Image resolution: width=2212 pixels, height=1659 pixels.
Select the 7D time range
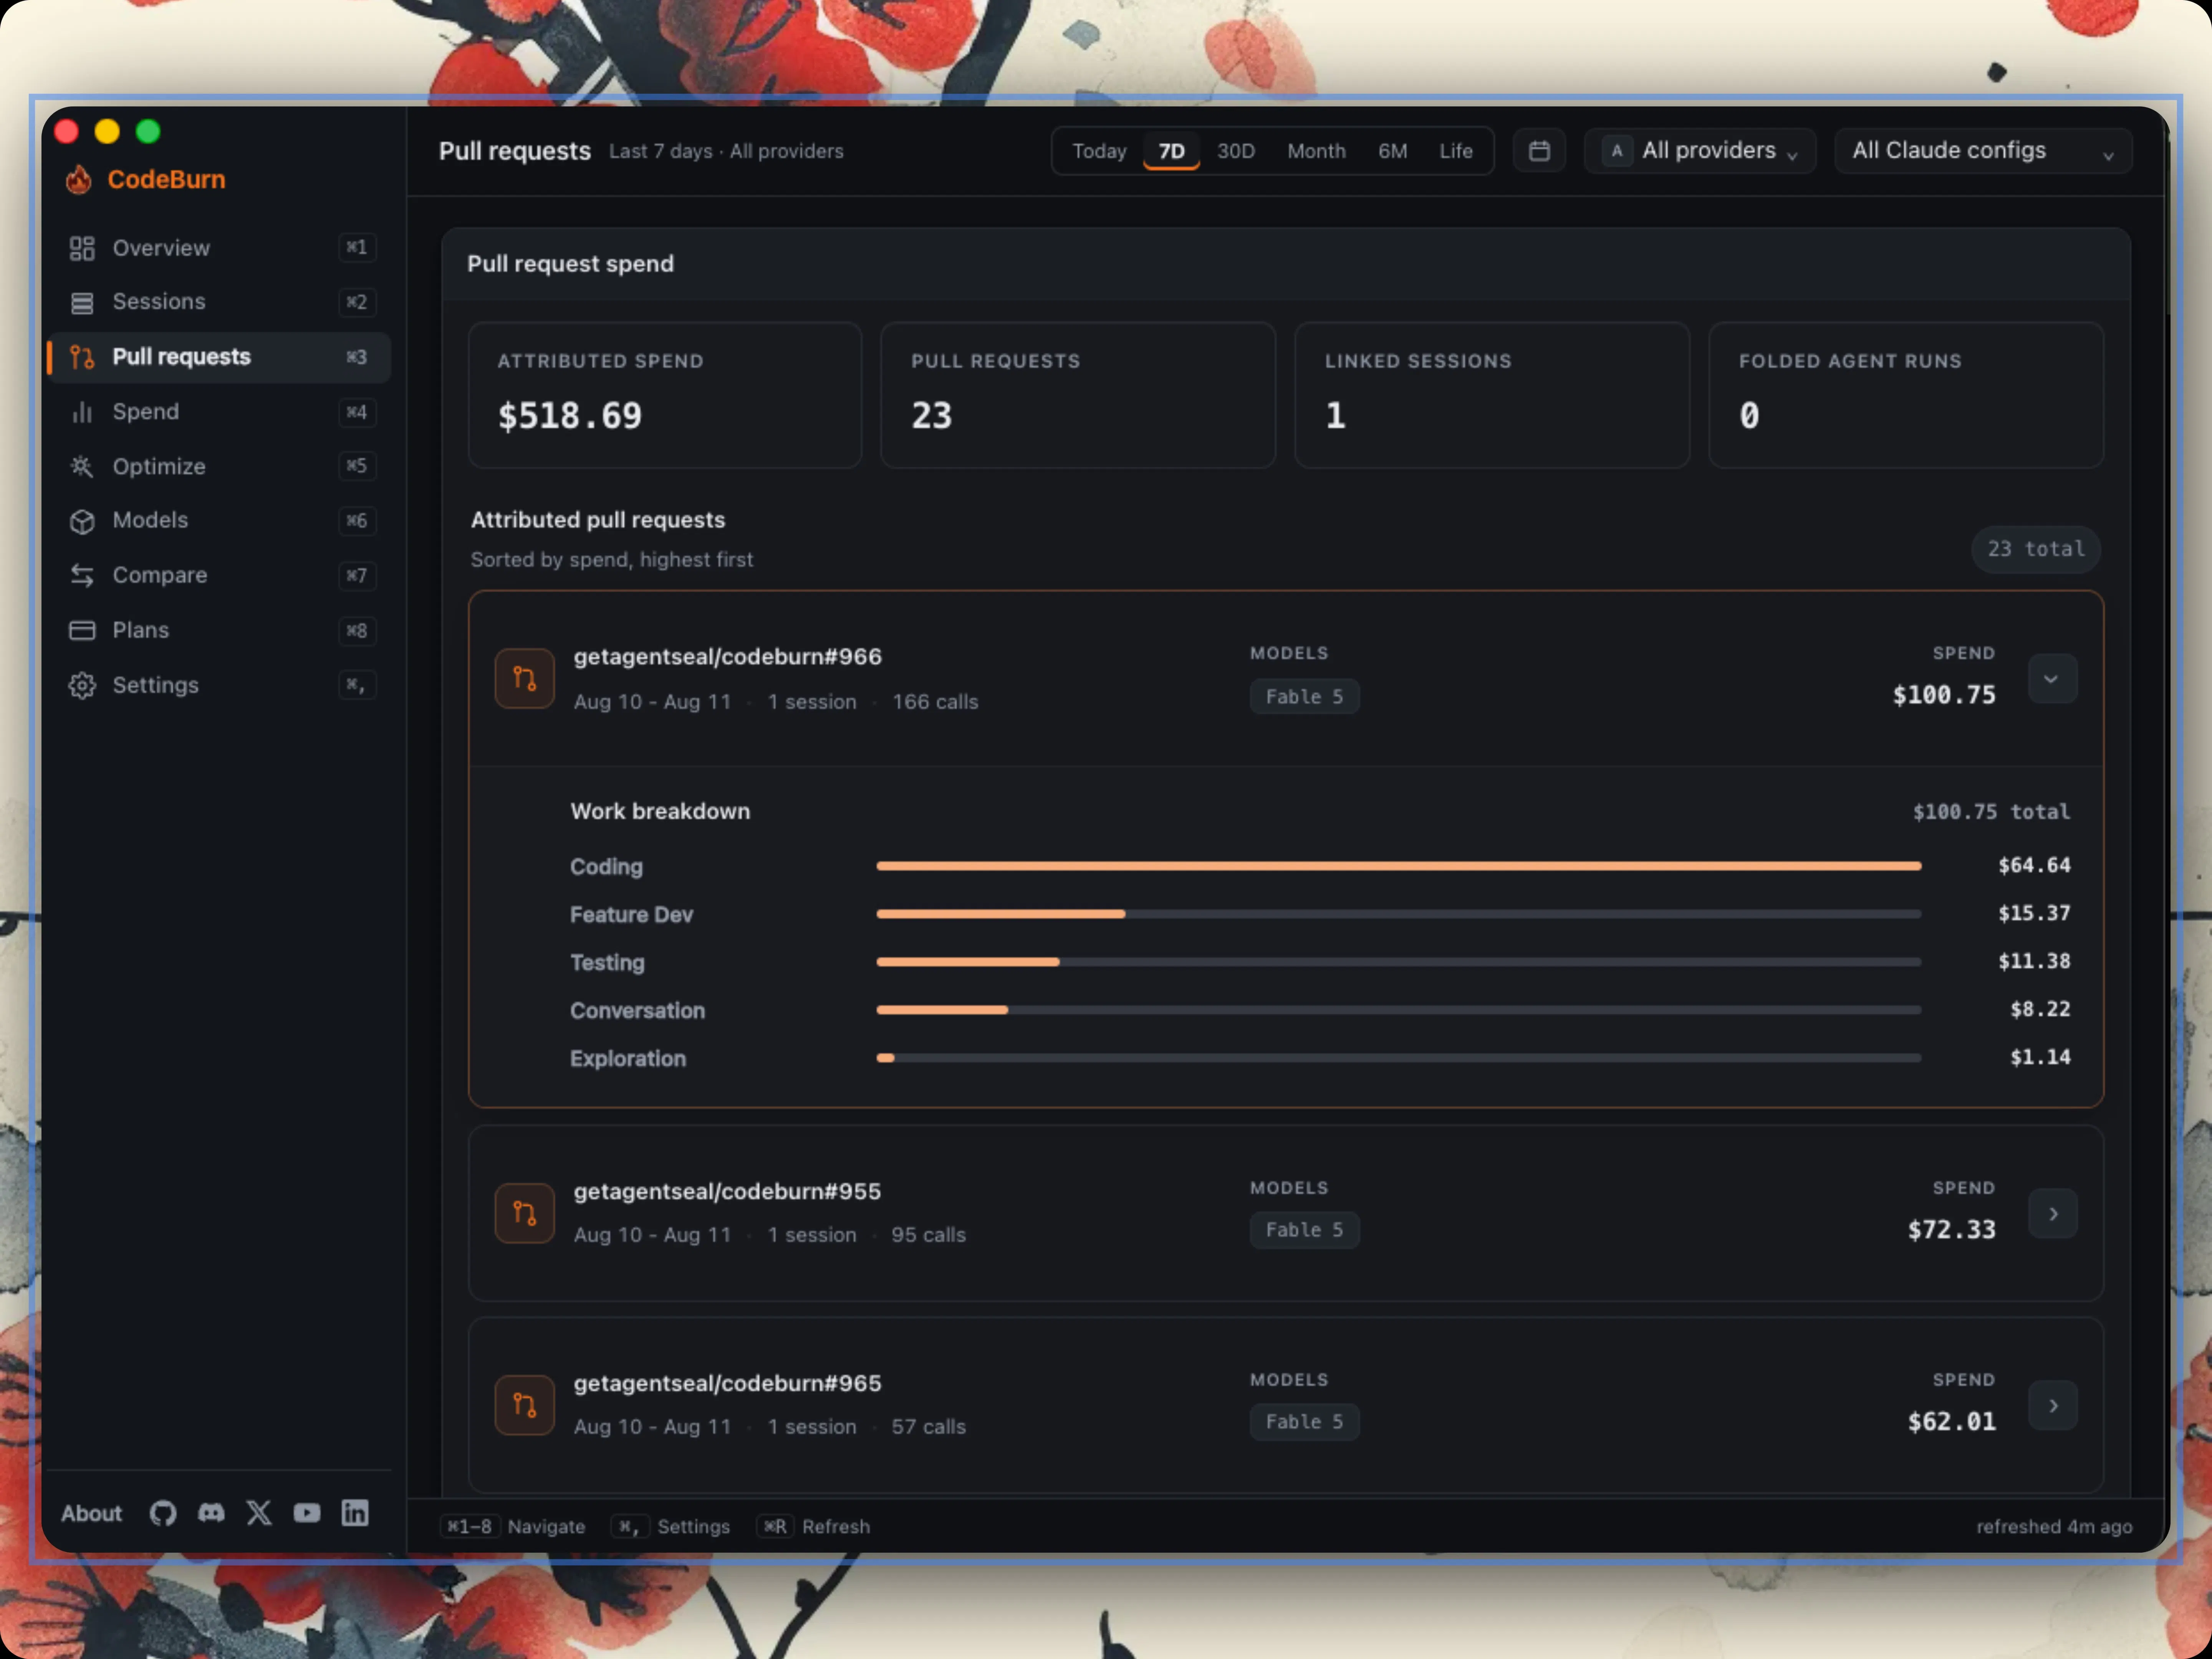point(1171,151)
